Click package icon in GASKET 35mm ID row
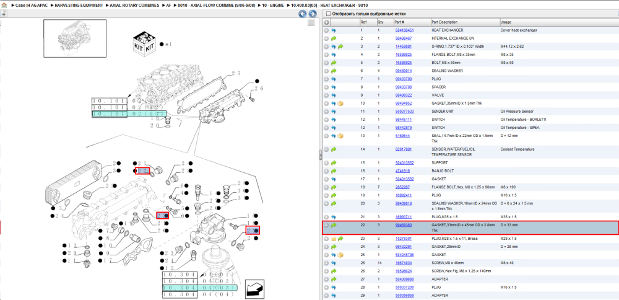Screen dimensions: 619x300 340,104
